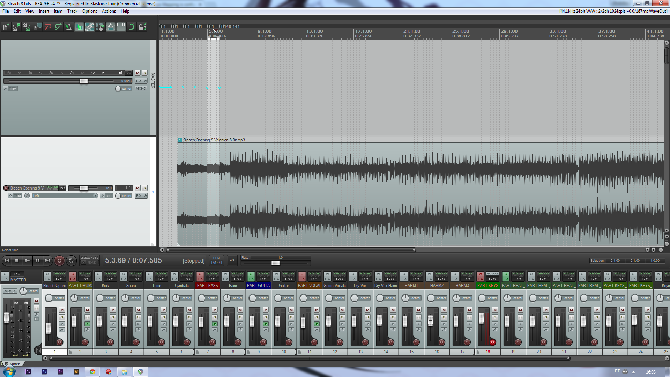Open I/O routing for Bleach Opening track
This screenshot has height=377, width=670.
(x=62, y=188)
